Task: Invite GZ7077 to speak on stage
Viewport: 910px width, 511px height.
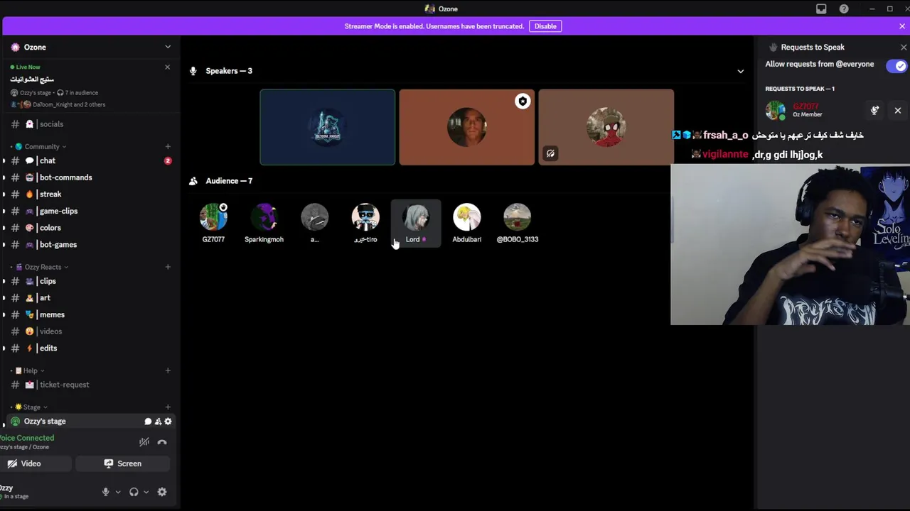Action: coord(875,111)
